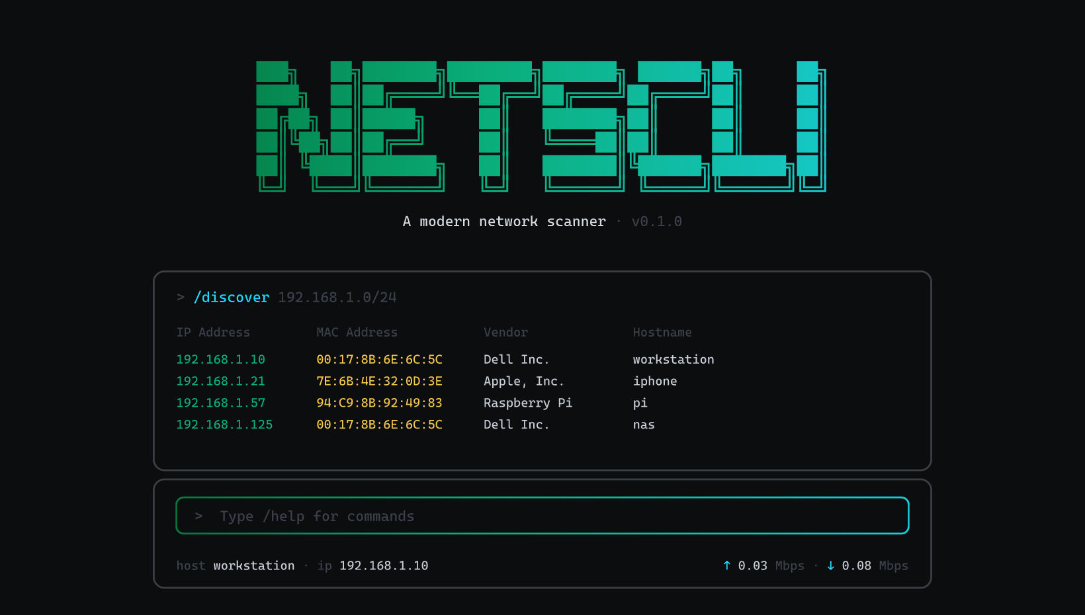
Task: Click MAC address 7E:6B:4E:32:0D:3E
Action: tap(380, 382)
